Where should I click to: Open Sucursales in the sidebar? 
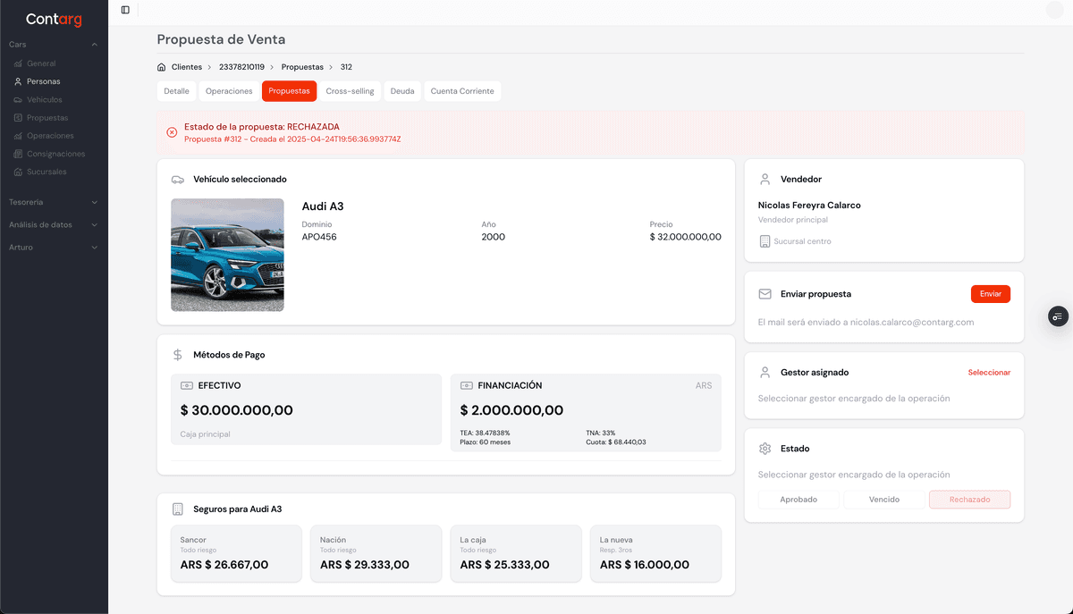pyautogui.click(x=46, y=172)
